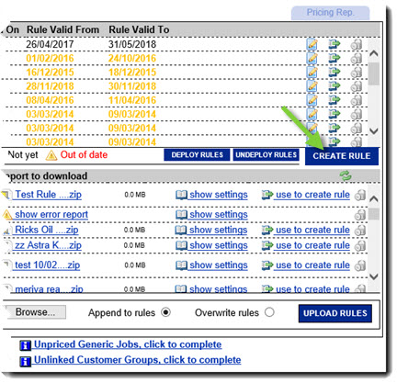
Task: Click the rules list scroll down arrow
Action: (374, 131)
